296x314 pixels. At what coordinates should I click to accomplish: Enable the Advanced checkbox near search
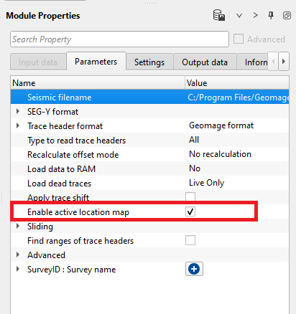pyautogui.click(x=239, y=39)
